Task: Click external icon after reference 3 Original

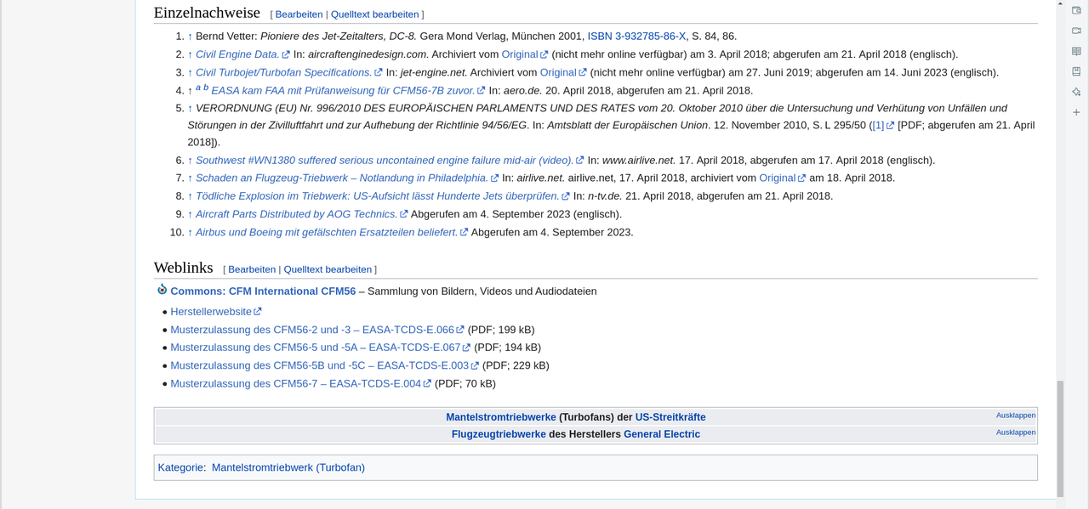Action: coord(583,73)
